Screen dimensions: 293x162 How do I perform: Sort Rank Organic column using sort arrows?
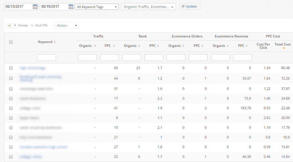tap(139, 46)
